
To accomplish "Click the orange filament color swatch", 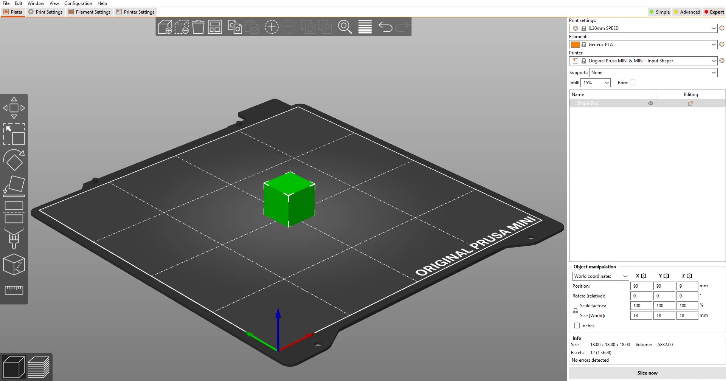I will tap(576, 45).
